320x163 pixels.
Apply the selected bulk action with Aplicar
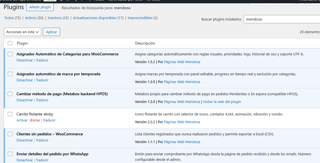(x=51, y=32)
